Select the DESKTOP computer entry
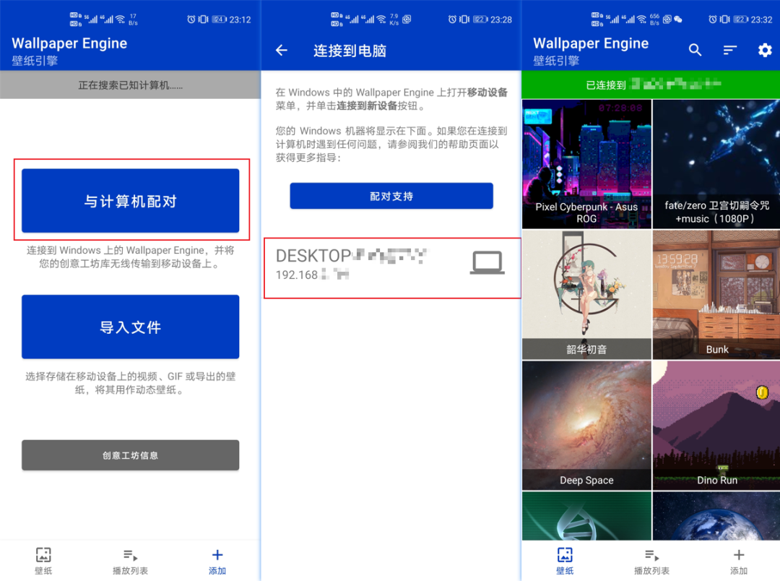This screenshot has width=780, height=581. tap(392, 268)
